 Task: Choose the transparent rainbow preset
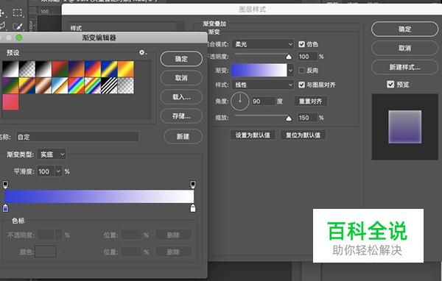tap(93, 85)
